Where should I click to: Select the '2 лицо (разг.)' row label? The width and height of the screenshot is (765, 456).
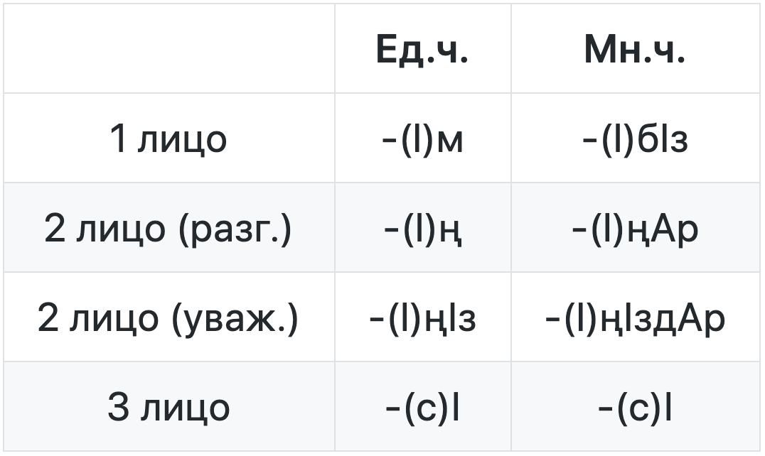click(168, 229)
